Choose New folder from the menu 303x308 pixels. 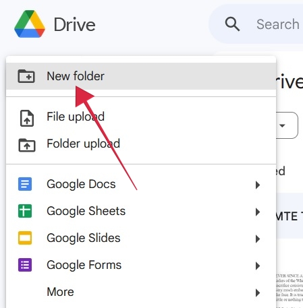click(141, 76)
